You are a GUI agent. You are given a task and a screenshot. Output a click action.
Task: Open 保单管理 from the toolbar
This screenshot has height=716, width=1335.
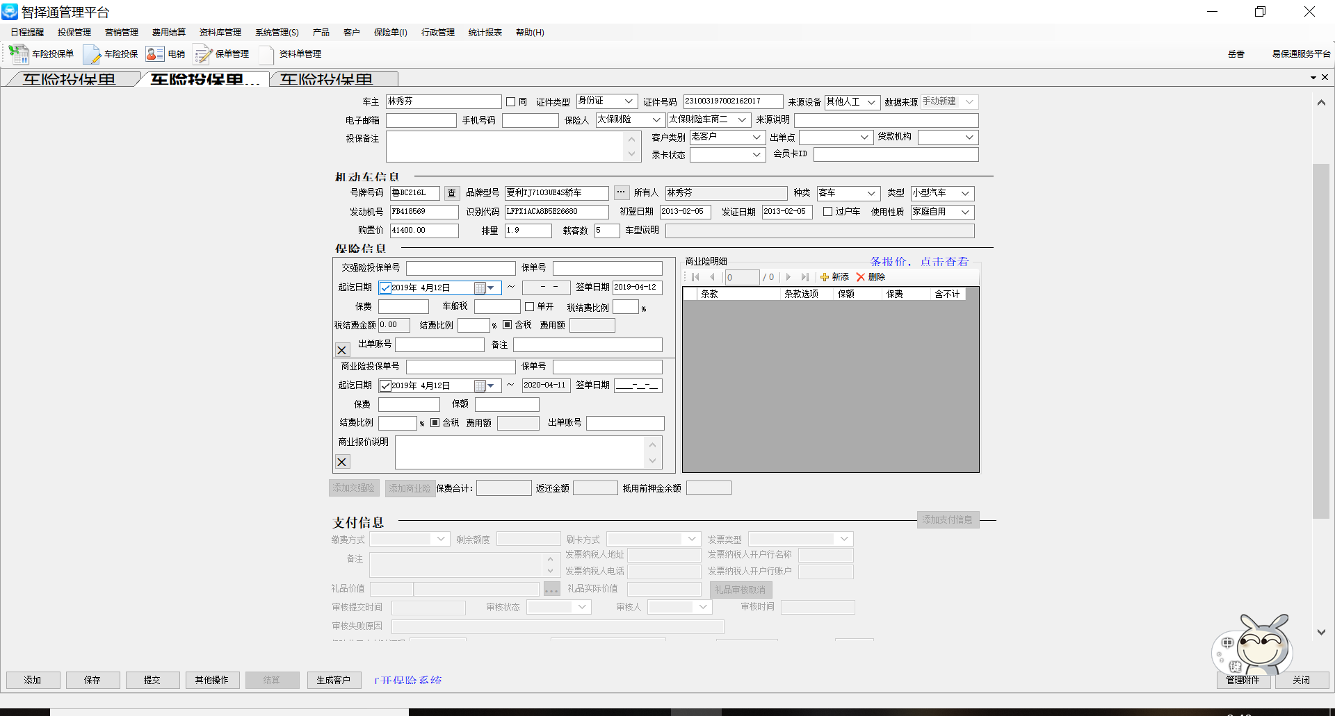(x=202, y=54)
